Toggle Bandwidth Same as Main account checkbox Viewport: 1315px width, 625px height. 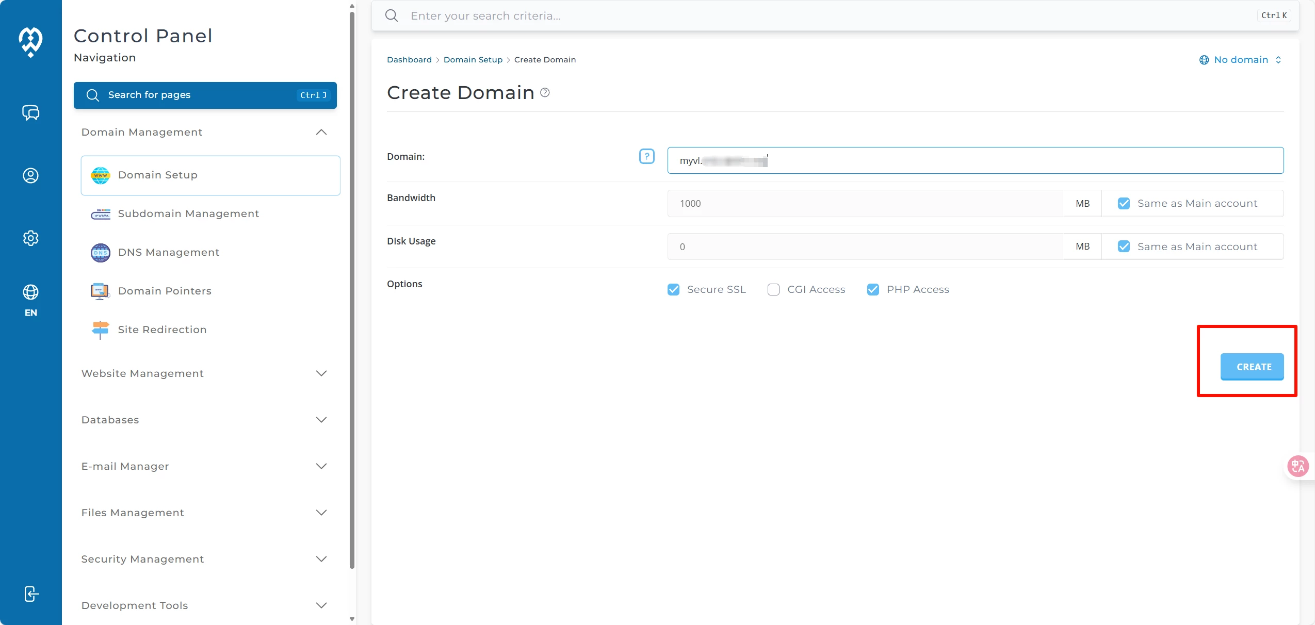click(x=1124, y=204)
